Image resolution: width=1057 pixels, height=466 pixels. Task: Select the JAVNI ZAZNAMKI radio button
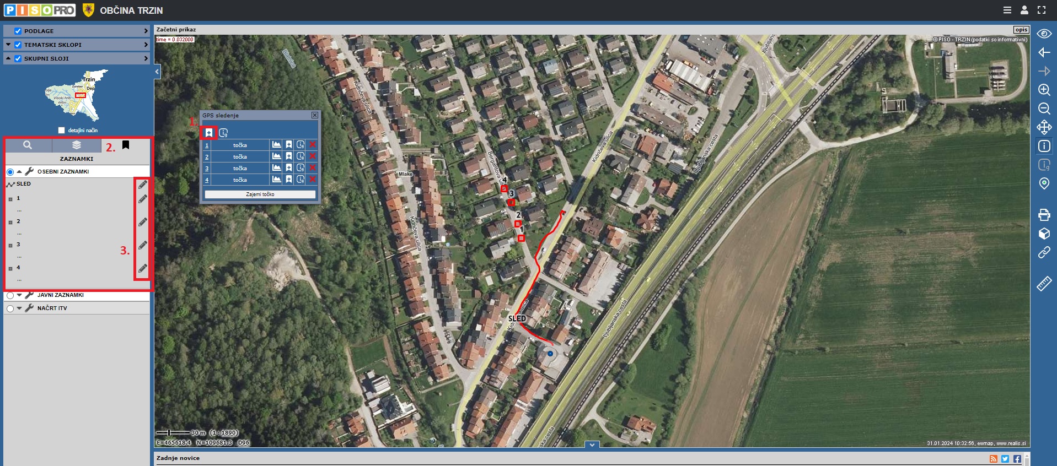[10, 295]
